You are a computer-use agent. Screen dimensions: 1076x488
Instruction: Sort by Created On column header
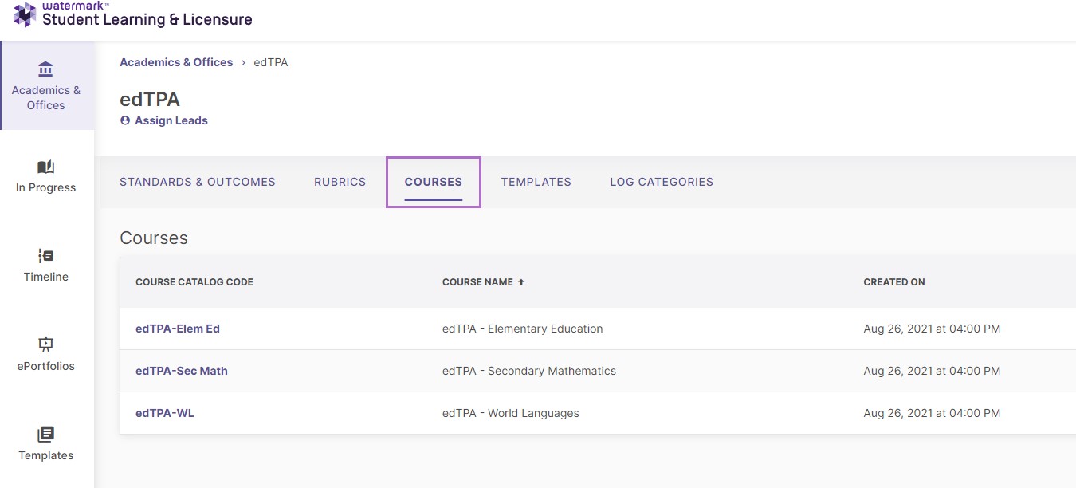tap(894, 282)
